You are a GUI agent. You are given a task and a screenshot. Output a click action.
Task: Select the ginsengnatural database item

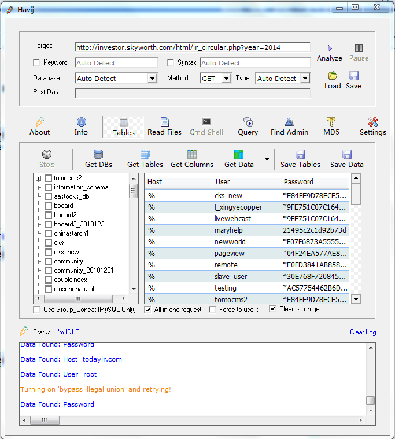click(74, 289)
